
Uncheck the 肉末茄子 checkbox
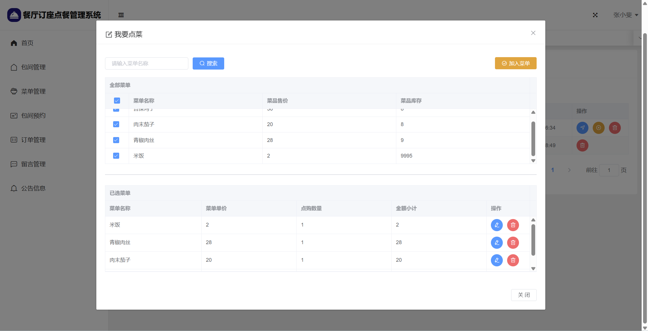coord(116,124)
